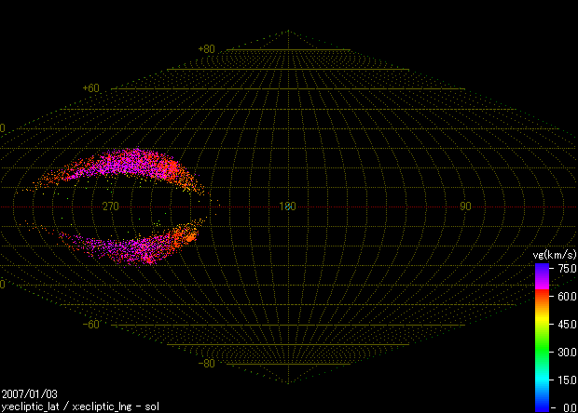Select the 75.0 color scale label

(x=565, y=268)
